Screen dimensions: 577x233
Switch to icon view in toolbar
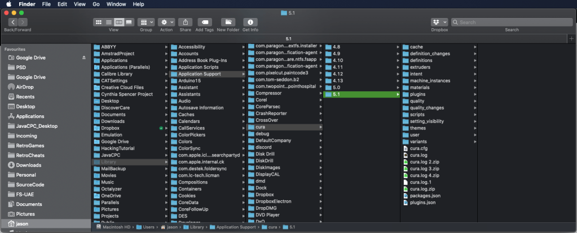pos(99,22)
